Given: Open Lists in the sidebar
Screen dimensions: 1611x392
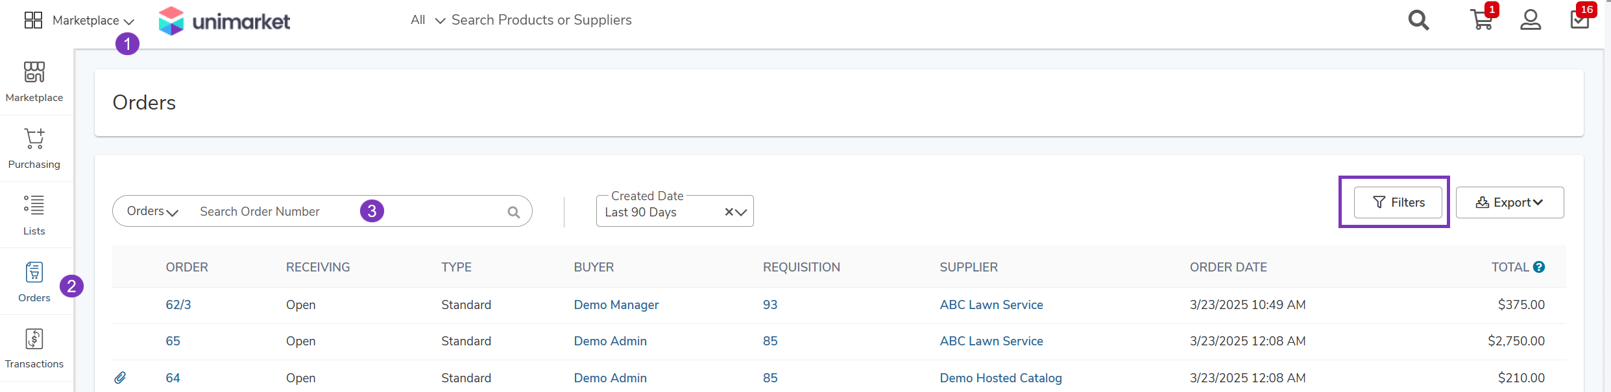Looking at the screenshot, I should tap(34, 216).
